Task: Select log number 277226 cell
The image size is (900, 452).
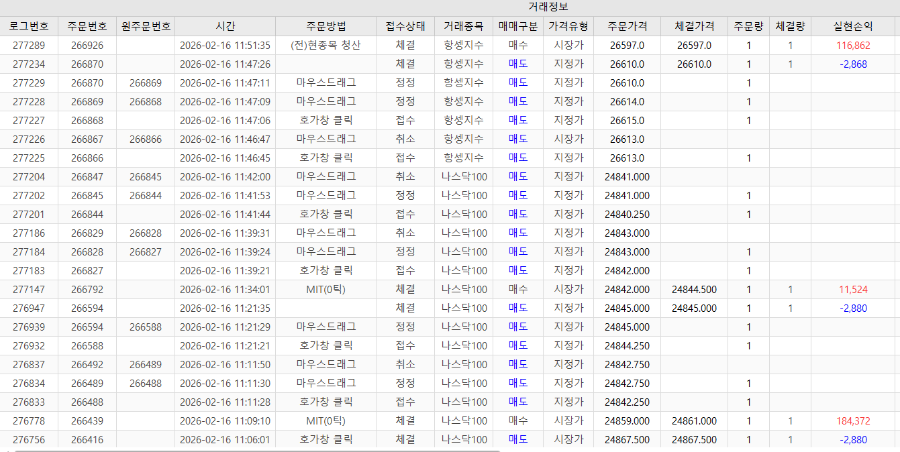Action: tap(29, 139)
